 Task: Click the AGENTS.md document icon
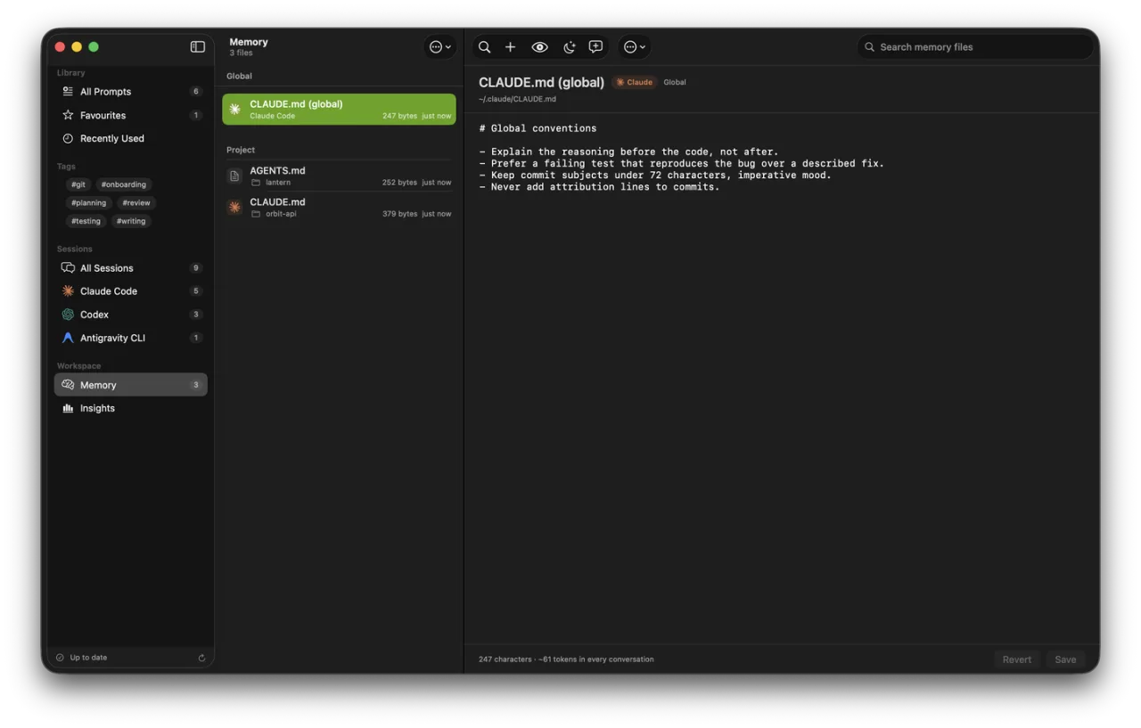point(234,176)
